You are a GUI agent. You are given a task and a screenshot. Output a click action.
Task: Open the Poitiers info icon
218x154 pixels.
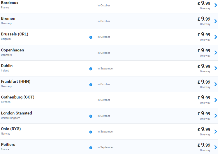point(91,148)
